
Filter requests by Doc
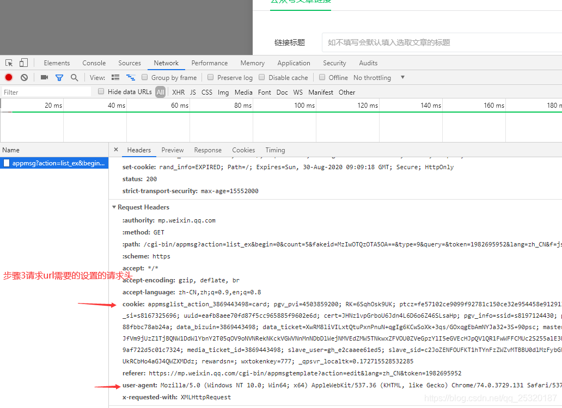pos(282,92)
